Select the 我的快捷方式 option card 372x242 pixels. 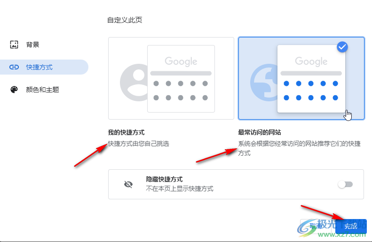pos(171,78)
